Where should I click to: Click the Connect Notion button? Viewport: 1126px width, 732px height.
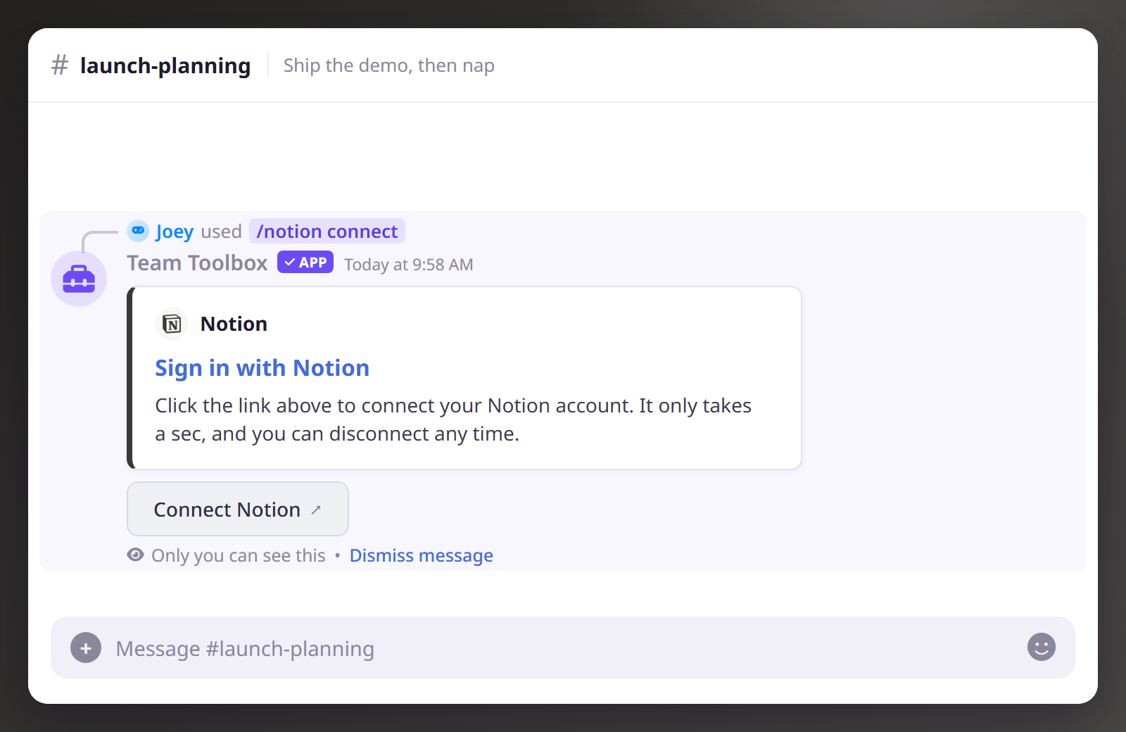(238, 509)
